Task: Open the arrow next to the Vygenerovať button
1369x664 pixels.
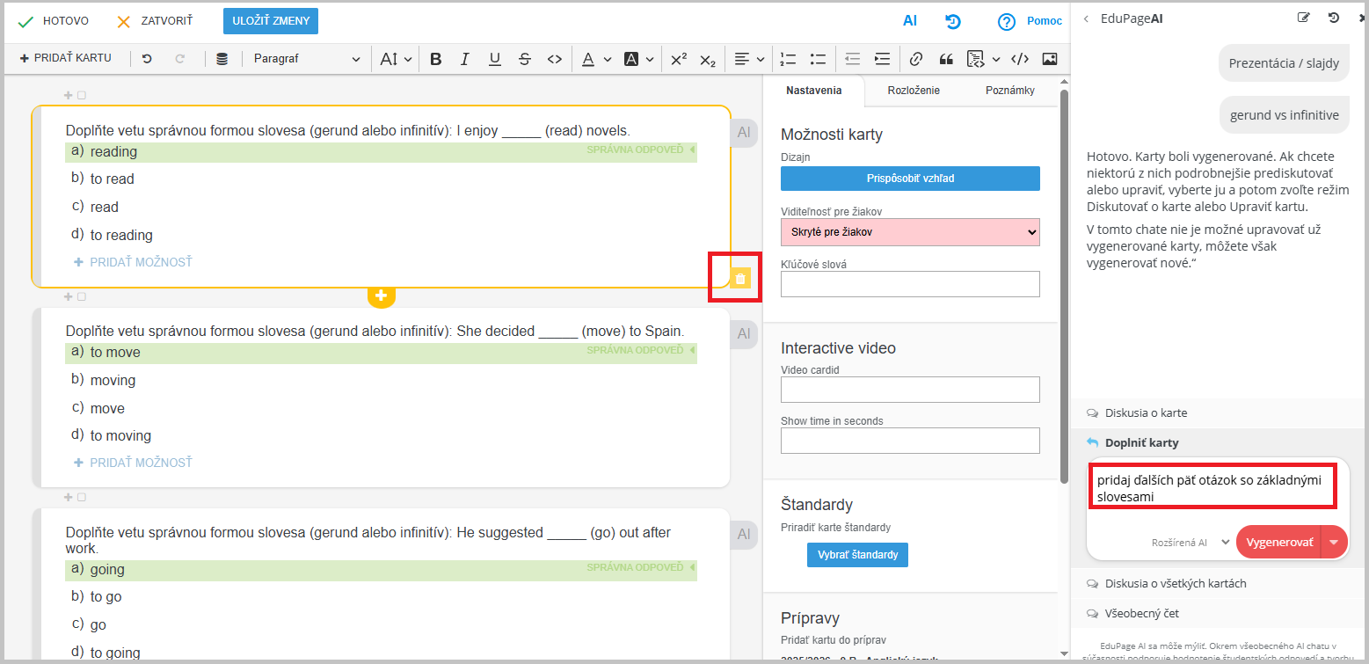Action: pos(1334,542)
